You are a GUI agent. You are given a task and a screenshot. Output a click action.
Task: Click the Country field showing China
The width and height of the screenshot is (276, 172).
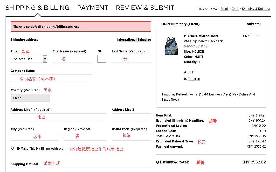[30, 98]
